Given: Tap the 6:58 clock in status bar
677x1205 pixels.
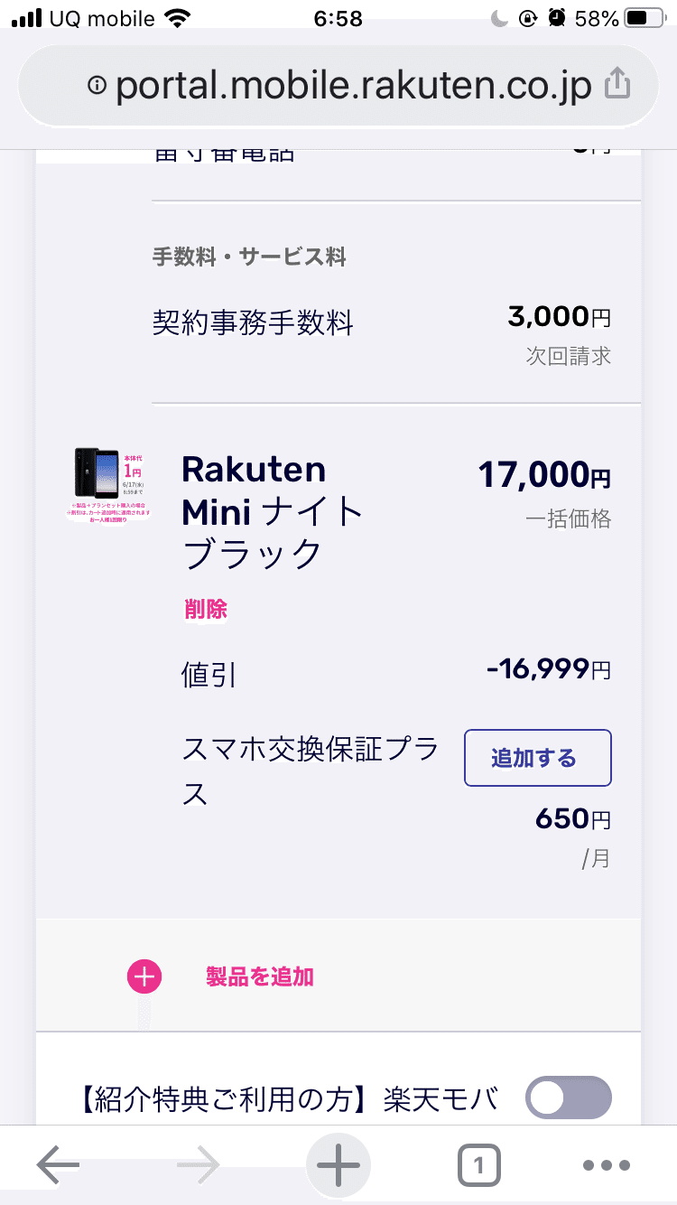Looking at the screenshot, I should coord(338,19).
